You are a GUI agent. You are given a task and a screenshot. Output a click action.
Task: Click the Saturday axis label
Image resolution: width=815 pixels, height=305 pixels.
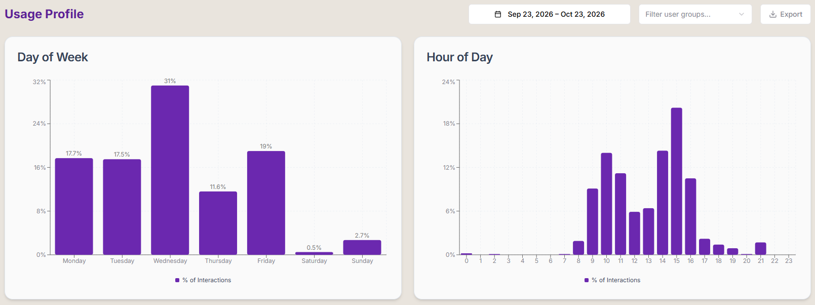pyautogui.click(x=314, y=261)
